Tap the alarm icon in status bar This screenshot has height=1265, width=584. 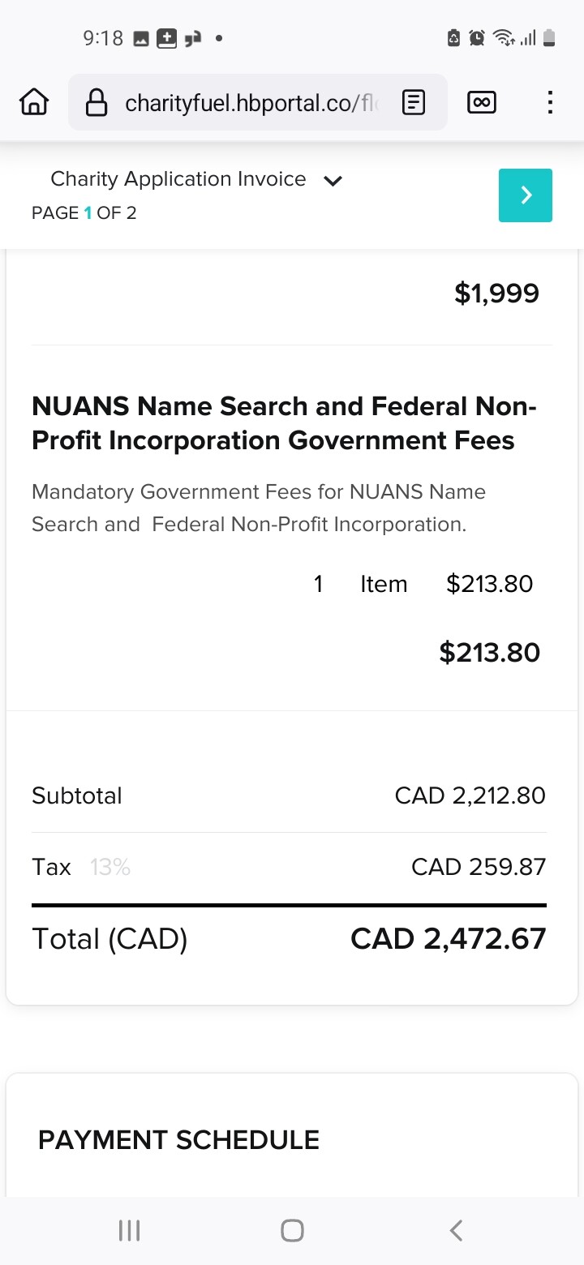[x=477, y=37]
